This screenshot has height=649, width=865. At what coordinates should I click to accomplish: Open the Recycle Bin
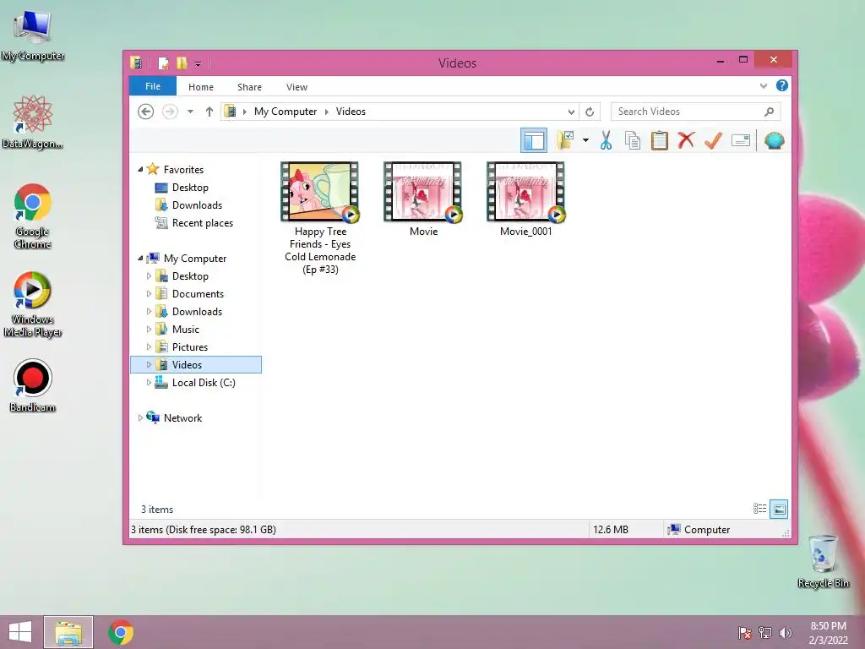[823, 561]
